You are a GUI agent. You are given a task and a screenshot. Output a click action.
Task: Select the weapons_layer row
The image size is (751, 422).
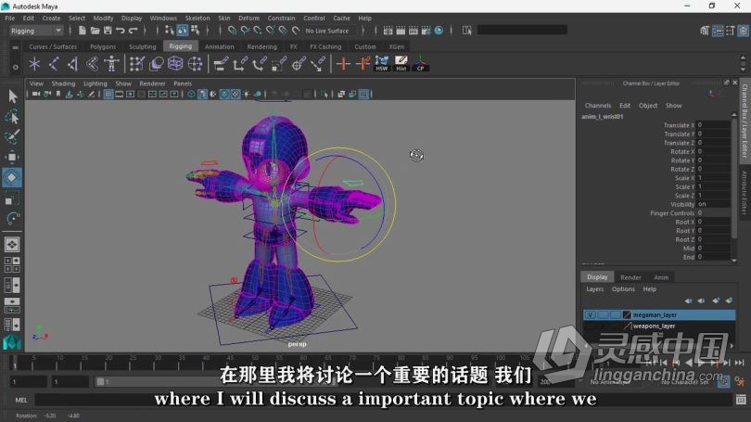tap(659, 326)
